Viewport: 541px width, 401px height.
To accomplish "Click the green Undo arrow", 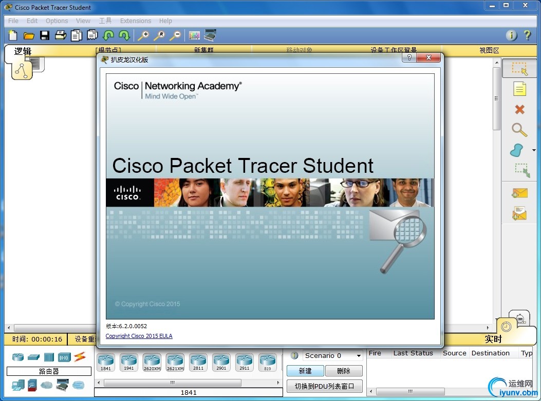I will point(108,35).
